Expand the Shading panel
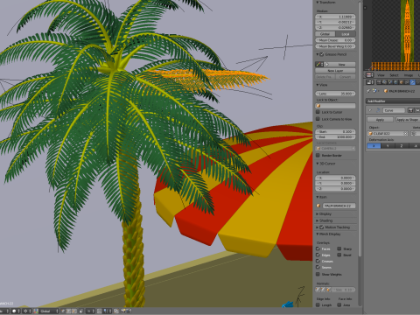 318,220
